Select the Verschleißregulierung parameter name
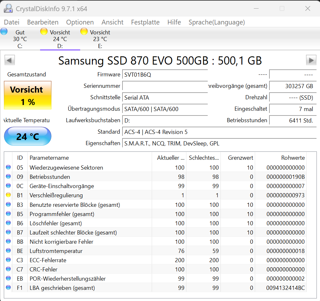320x301 pixels. (56, 195)
